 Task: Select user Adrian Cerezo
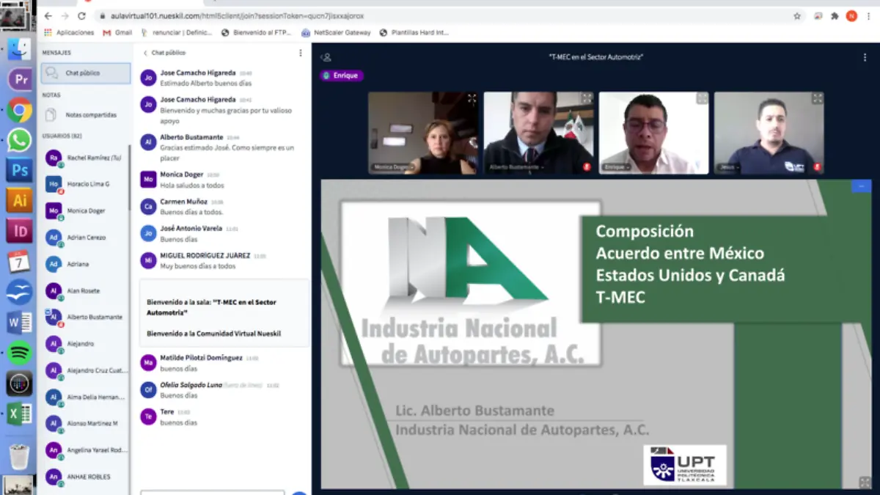click(86, 238)
